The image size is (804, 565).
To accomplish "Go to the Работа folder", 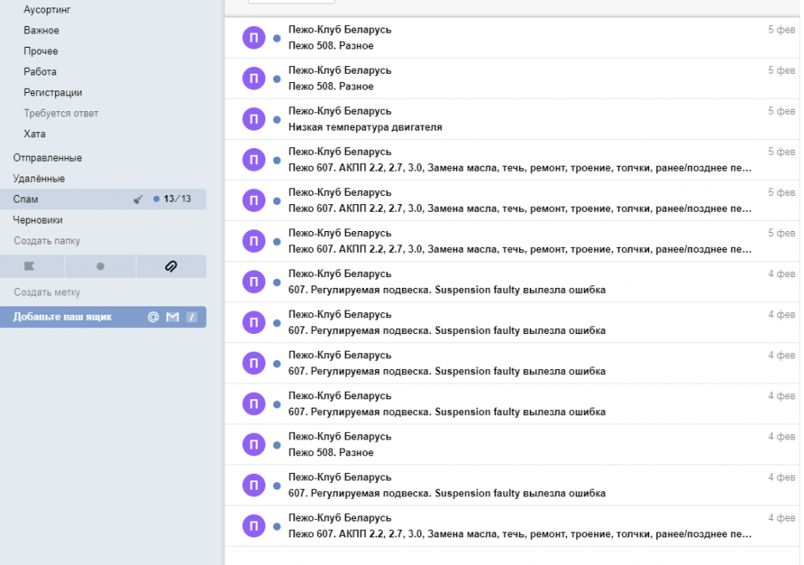I will tap(40, 72).
